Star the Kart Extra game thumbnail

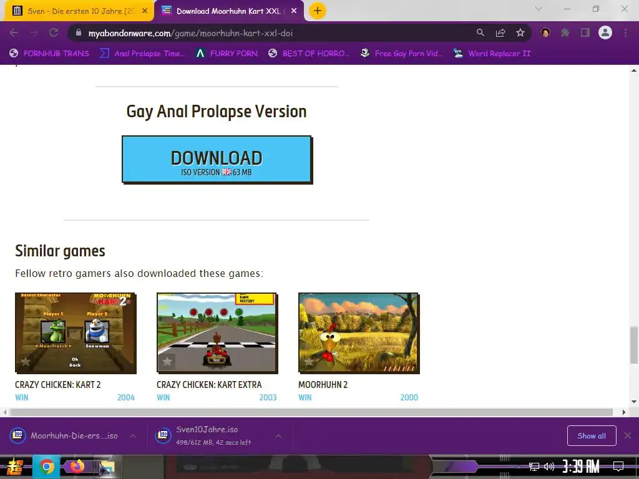pos(167,361)
